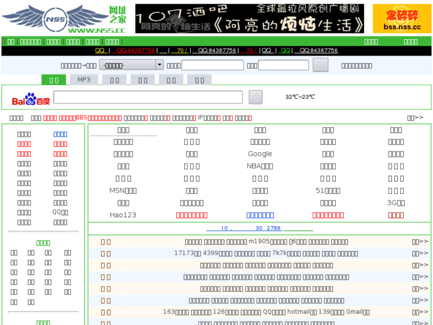The image size is (433, 325).
Task: Click the blue '10, 30 2788' link
Action: (244, 228)
